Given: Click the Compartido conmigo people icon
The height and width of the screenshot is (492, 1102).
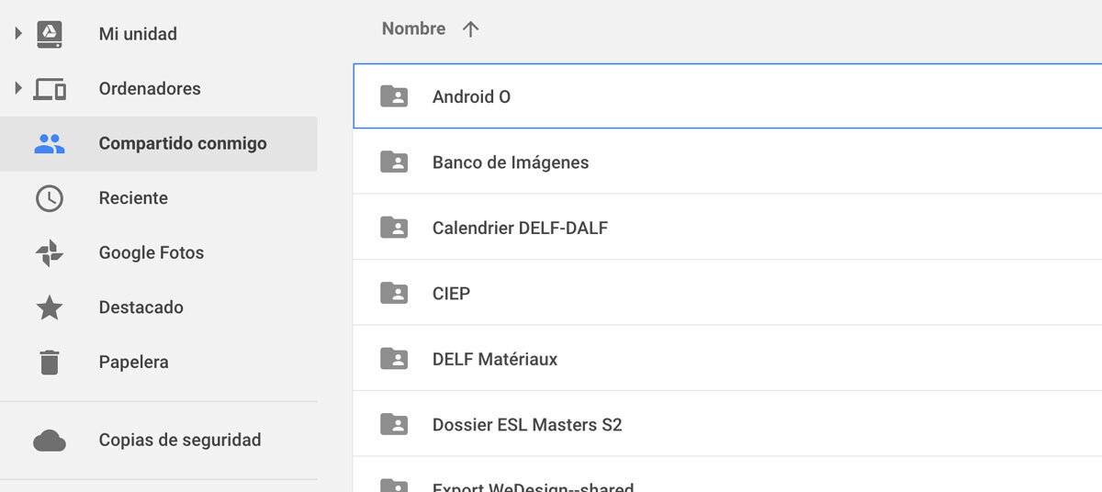Looking at the screenshot, I should pyautogui.click(x=50, y=144).
